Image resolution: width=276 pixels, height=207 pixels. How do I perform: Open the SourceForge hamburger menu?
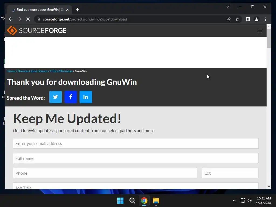pyautogui.click(x=260, y=31)
